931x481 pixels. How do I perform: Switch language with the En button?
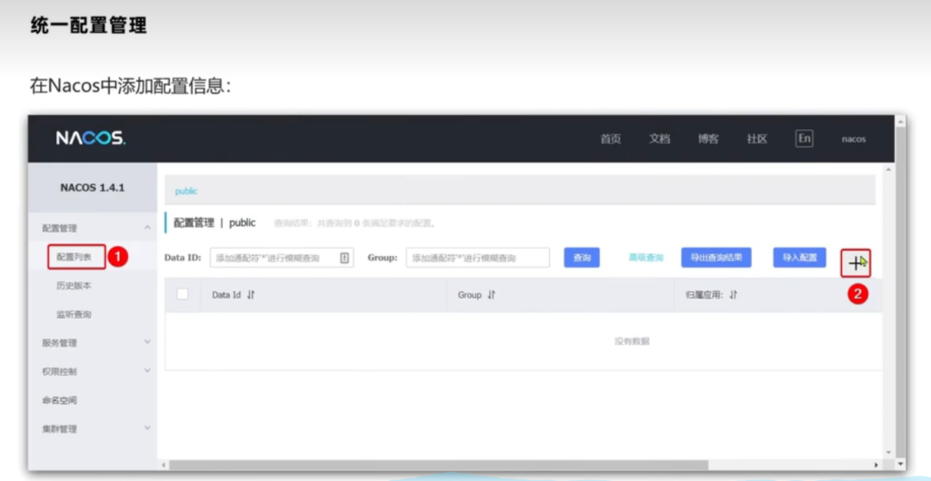[x=804, y=139]
